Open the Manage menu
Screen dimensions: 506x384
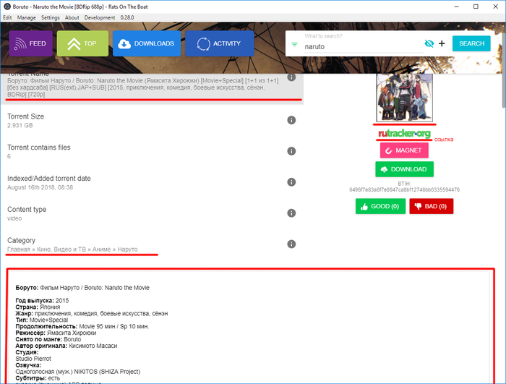click(x=27, y=17)
